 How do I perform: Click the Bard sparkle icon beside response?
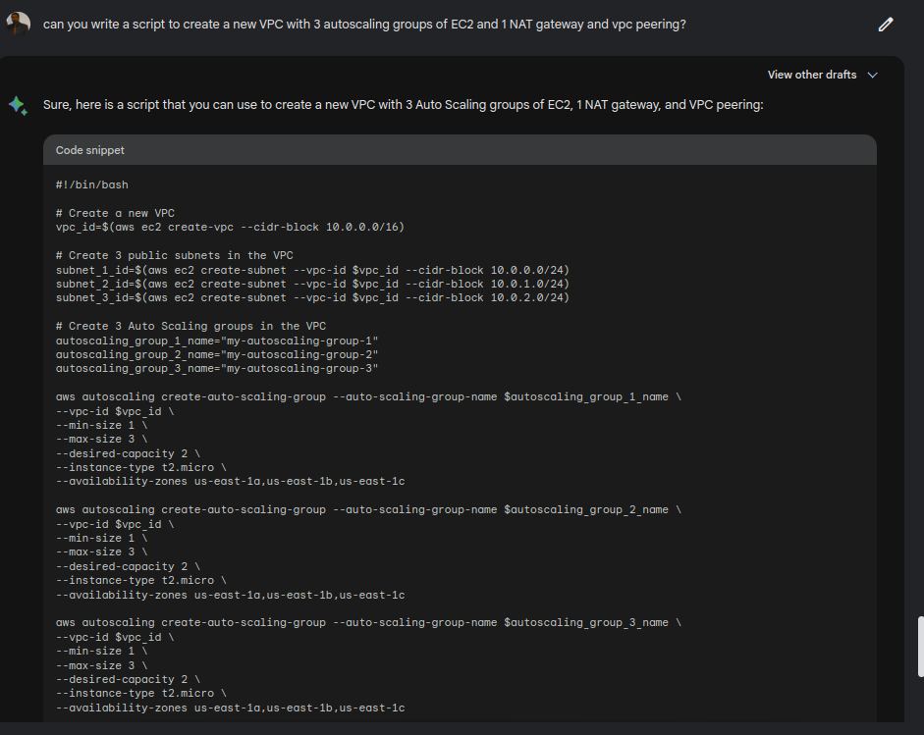(x=19, y=105)
